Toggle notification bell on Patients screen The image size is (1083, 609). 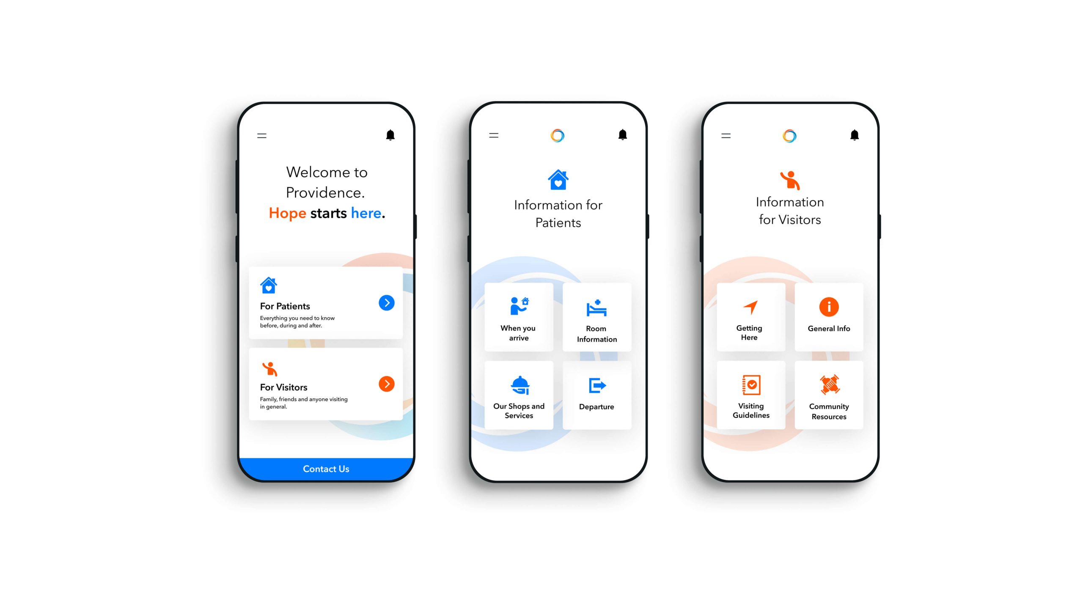click(x=623, y=134)
